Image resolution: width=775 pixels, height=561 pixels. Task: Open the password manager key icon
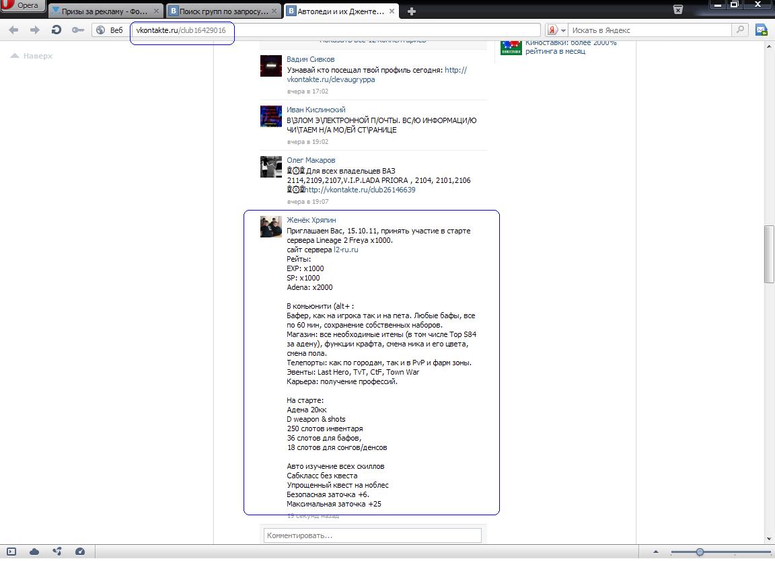tap(77, 30)
